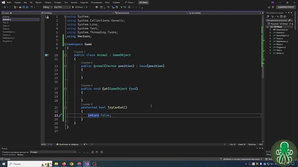The width and height of the screenshot is (298, 167).
Task: Open the Правка menu
Action: tap(17, 2)
